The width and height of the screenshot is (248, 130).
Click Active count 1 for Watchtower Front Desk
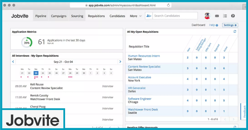[224, 111]
